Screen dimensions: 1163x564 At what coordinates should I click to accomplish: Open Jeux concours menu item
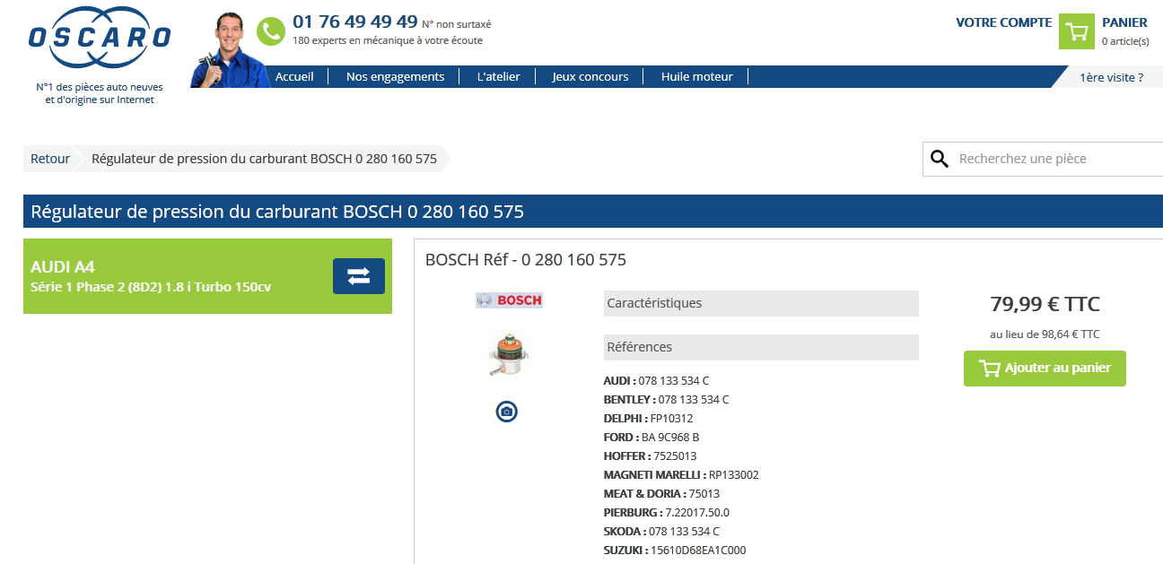[x=590, y=77]
